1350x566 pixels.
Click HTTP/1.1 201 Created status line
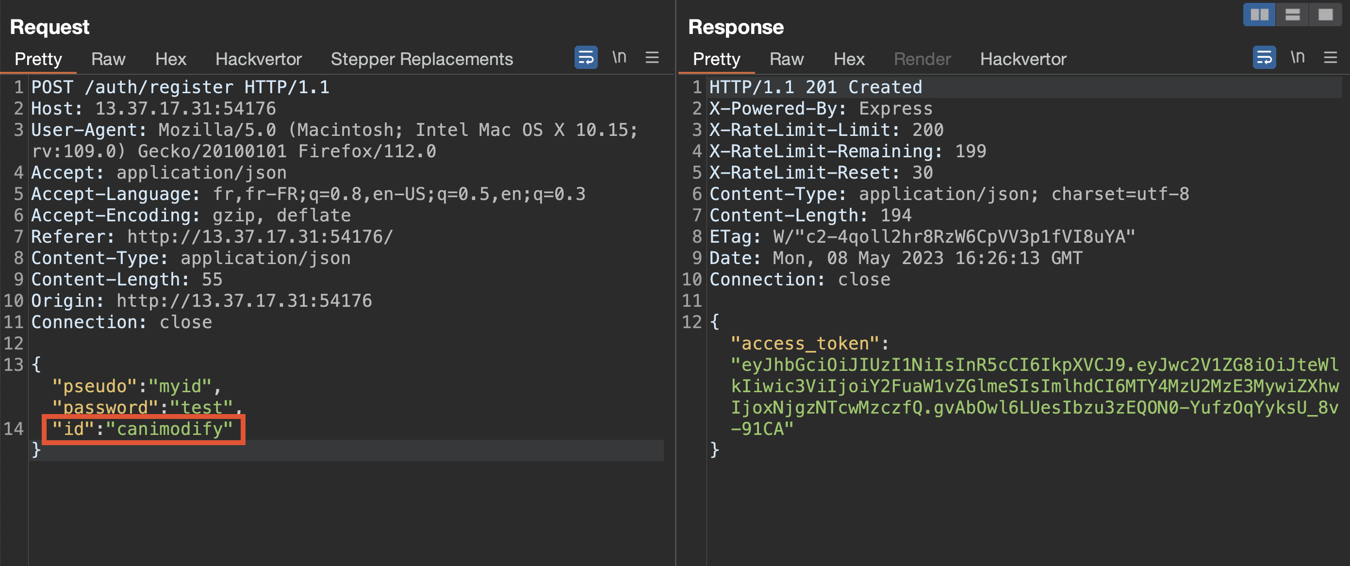coord(815,87)
